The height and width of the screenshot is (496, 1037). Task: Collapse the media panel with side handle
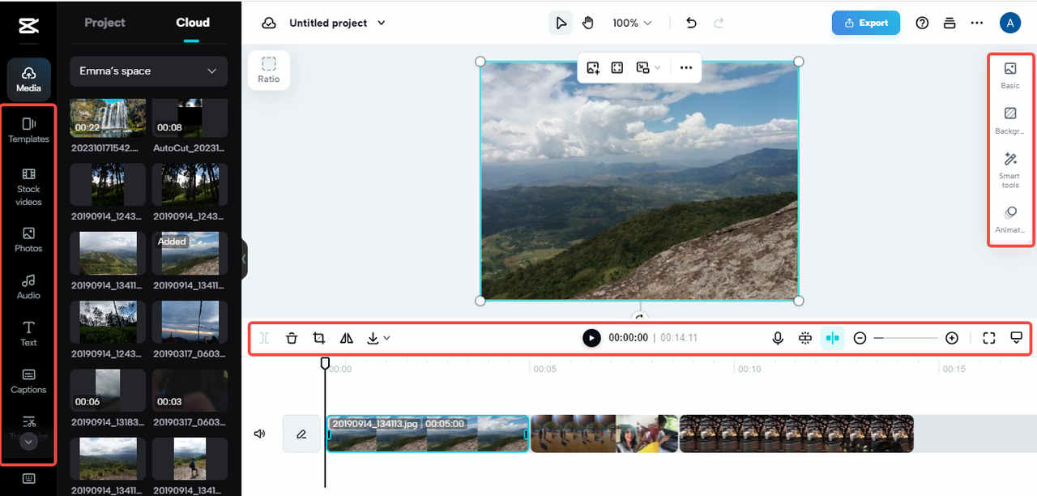tap(244, 259)
